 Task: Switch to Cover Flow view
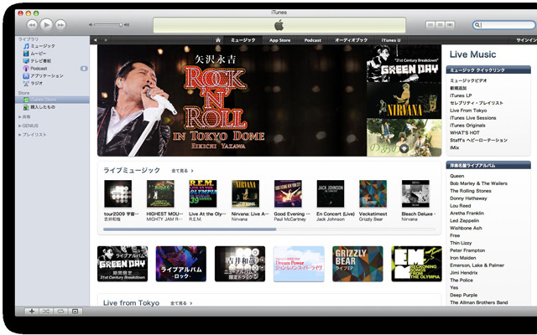(450, 25)
